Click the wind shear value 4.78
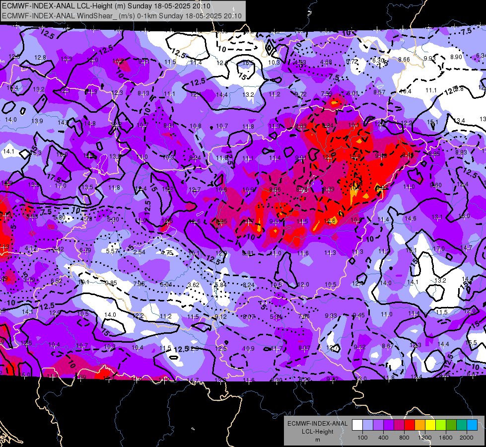 pos(86,219)
